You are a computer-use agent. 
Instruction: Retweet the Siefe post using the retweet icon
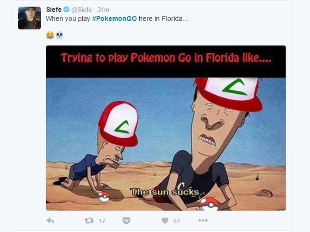[89, 220]
